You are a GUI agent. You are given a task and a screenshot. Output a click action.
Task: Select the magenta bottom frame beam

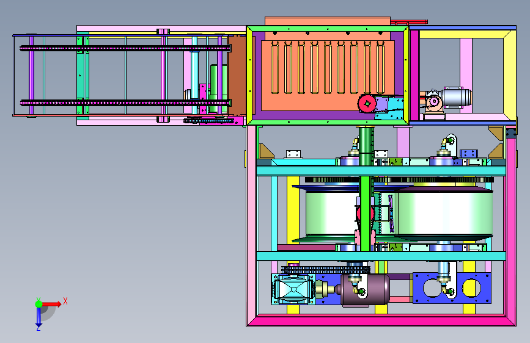381,320
